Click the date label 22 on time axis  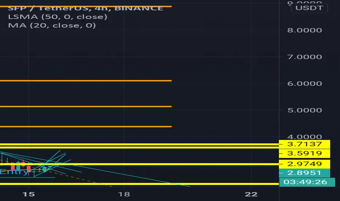click(x=251, y=194)
